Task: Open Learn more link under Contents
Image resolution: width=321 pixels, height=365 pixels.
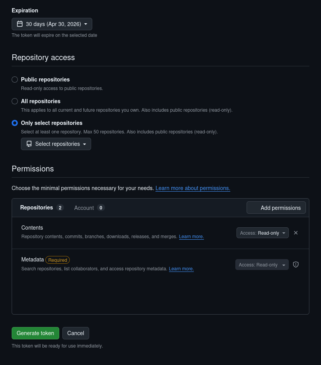Action: (x=191, y=237)
